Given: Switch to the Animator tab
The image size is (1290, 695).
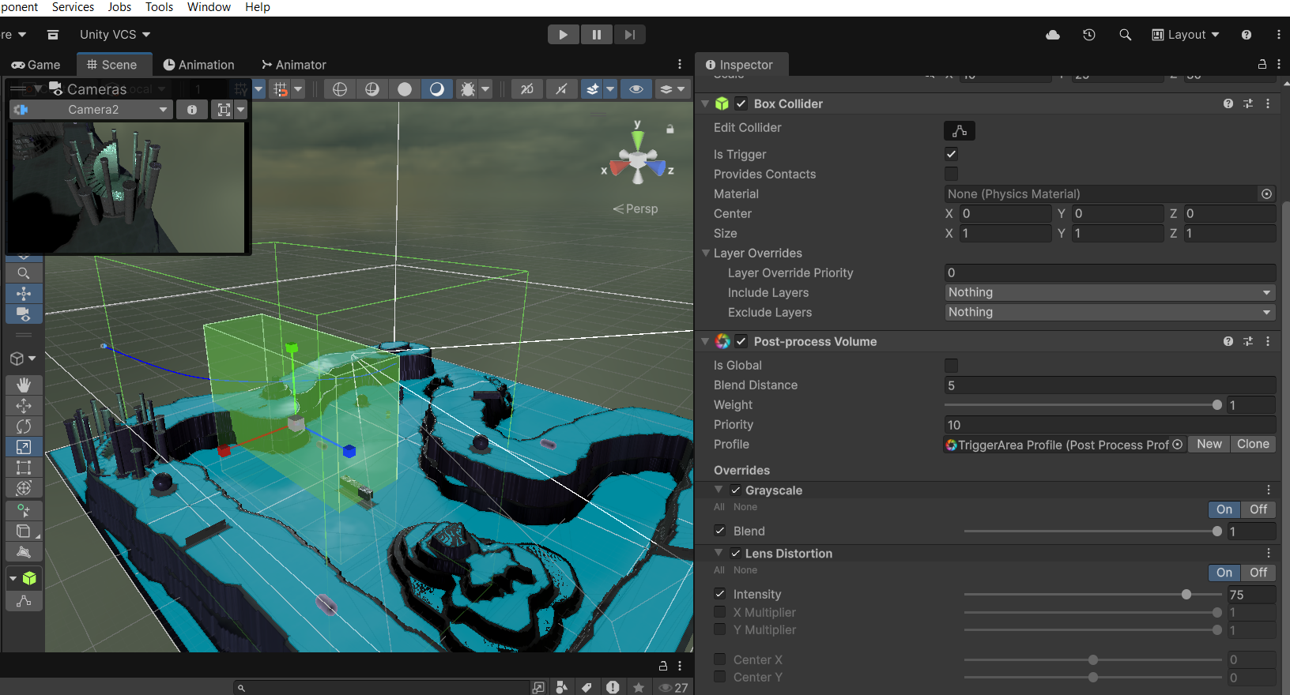Looking at the screenshot, I should (x=294, y=65).
